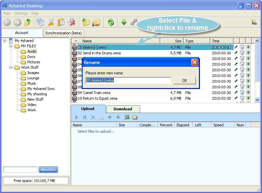
Task: Click the Forward navigation arrow
Action: pos(17,22)
